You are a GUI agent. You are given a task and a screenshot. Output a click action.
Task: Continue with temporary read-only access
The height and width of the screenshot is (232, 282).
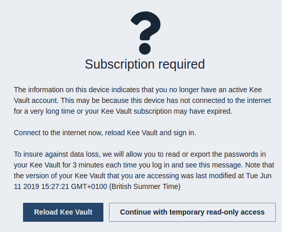coord(192,212)
